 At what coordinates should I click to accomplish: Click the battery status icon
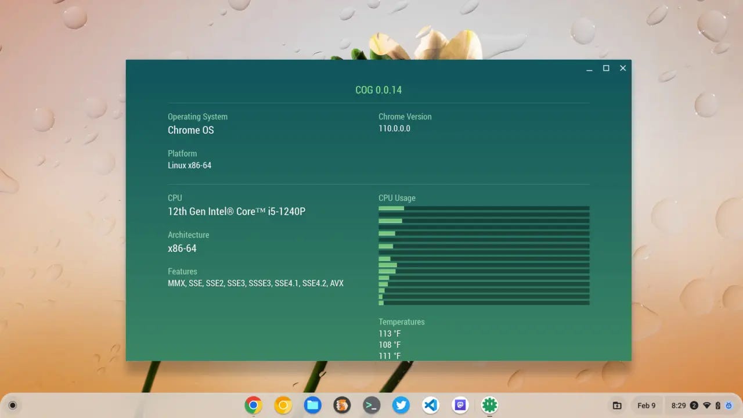[718, 405]
